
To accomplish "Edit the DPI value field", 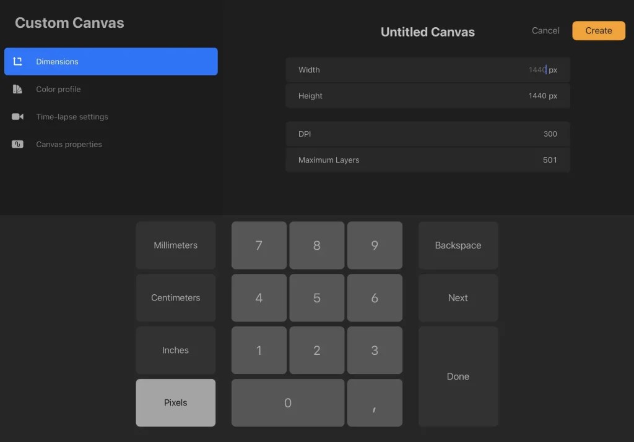I will [427, 134].
